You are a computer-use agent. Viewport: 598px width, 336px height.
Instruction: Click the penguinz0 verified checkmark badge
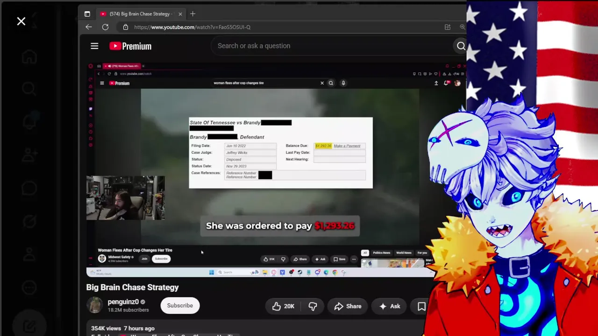143,302
